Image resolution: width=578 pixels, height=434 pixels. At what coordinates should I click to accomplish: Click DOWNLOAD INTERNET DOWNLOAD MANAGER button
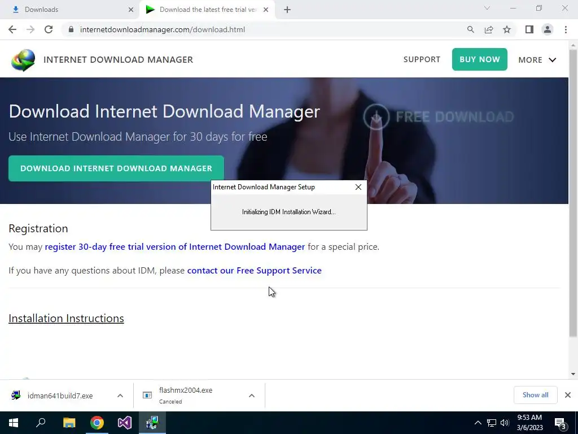tap(116, 168)
